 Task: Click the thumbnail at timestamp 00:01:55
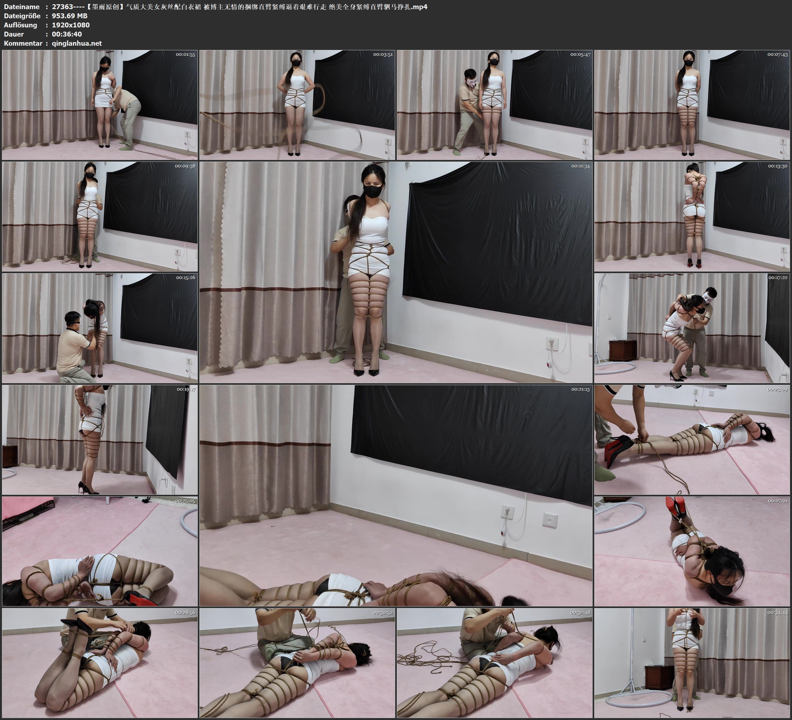pos(100,105)
